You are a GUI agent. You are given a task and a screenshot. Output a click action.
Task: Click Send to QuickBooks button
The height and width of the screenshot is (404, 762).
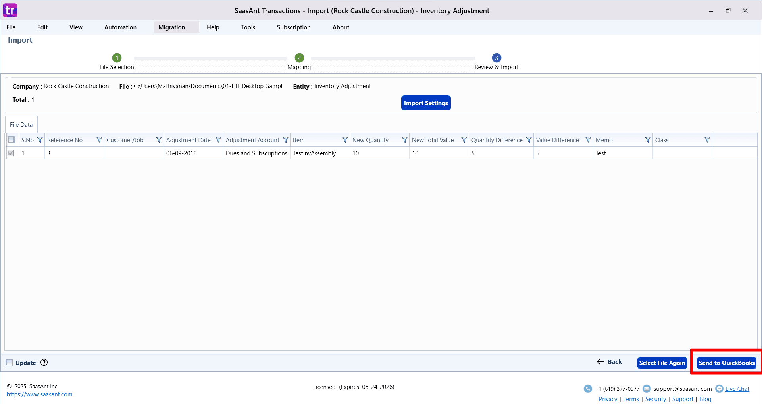click(727, 363)
